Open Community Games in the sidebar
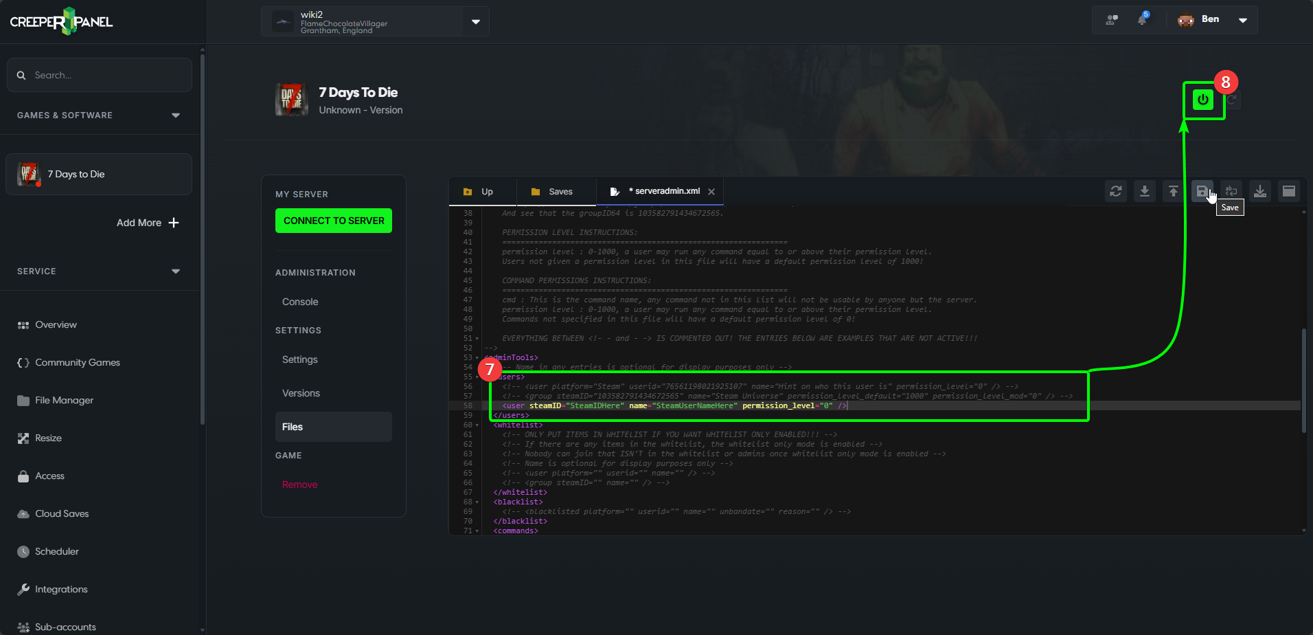Image resolution: width=1313 pixels, height=635 pixels. click(69, 362)
